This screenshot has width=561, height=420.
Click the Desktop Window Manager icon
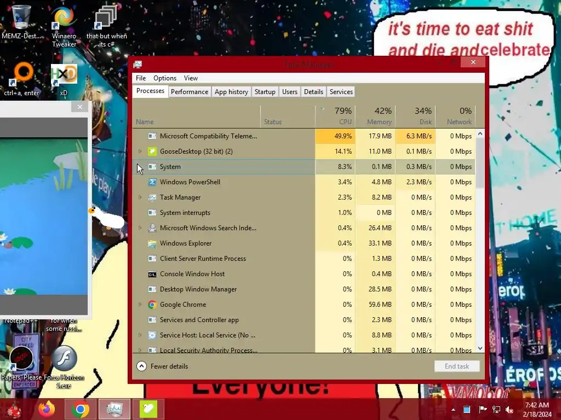pyautogui.click(x=152, y=289)
